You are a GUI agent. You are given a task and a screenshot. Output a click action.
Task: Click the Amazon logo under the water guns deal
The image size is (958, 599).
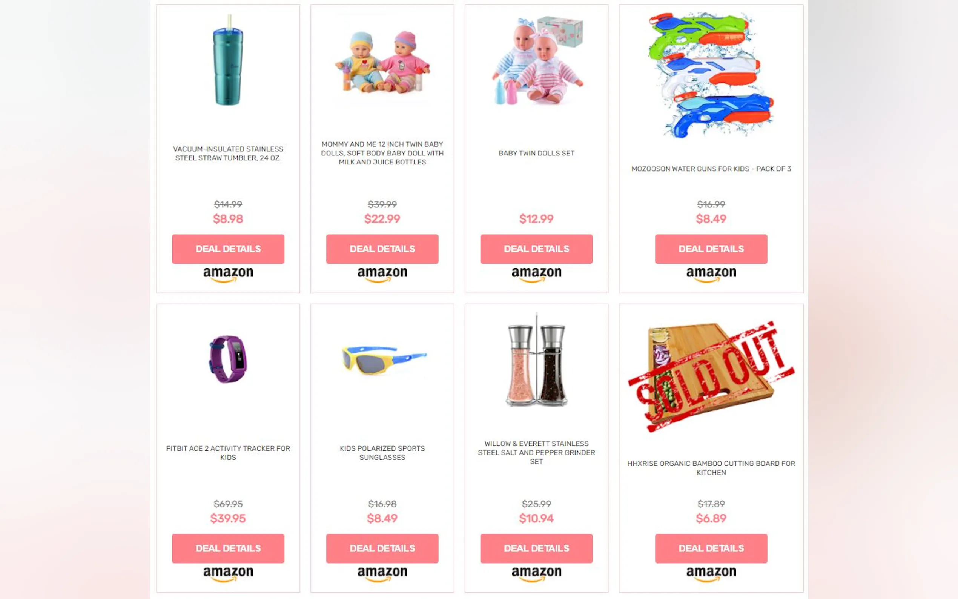pos(711,275)
